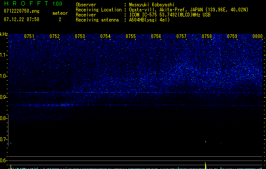The width and height of the screenshot is (266, 169).
Task: Click the 0758 time marker
Action: (207, 36)
